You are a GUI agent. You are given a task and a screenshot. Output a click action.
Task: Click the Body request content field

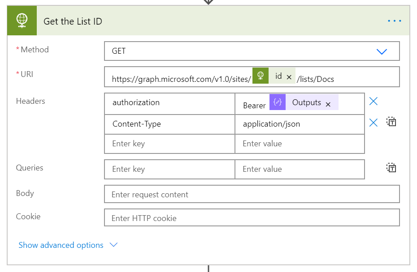(x=252, y=194)
